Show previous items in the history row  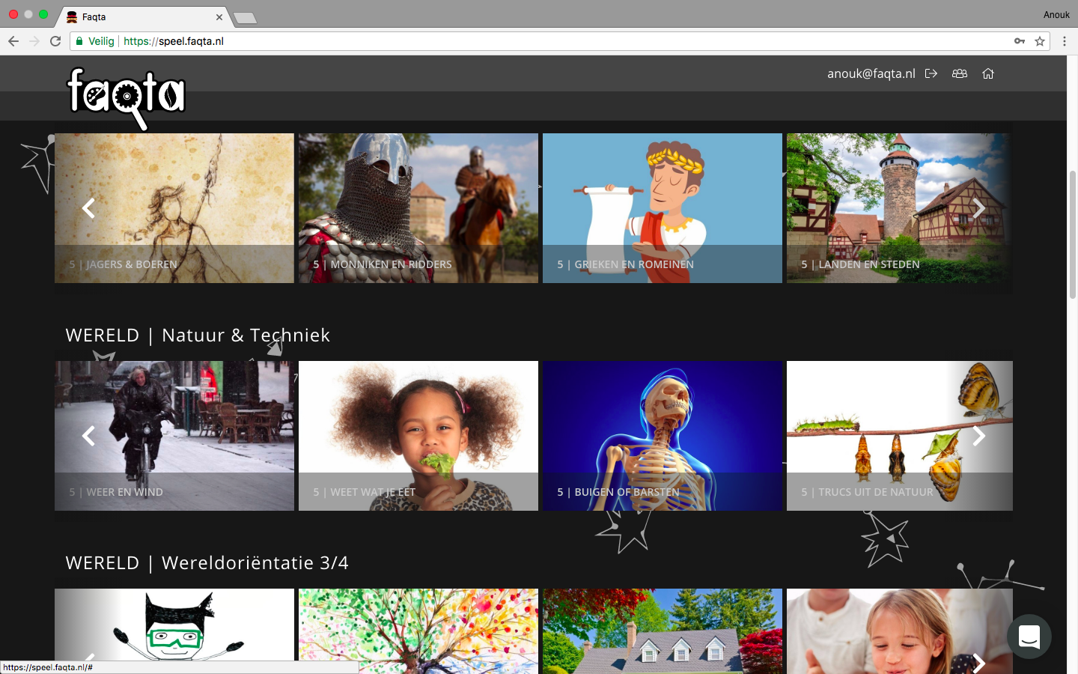click(x=88, y=208)
